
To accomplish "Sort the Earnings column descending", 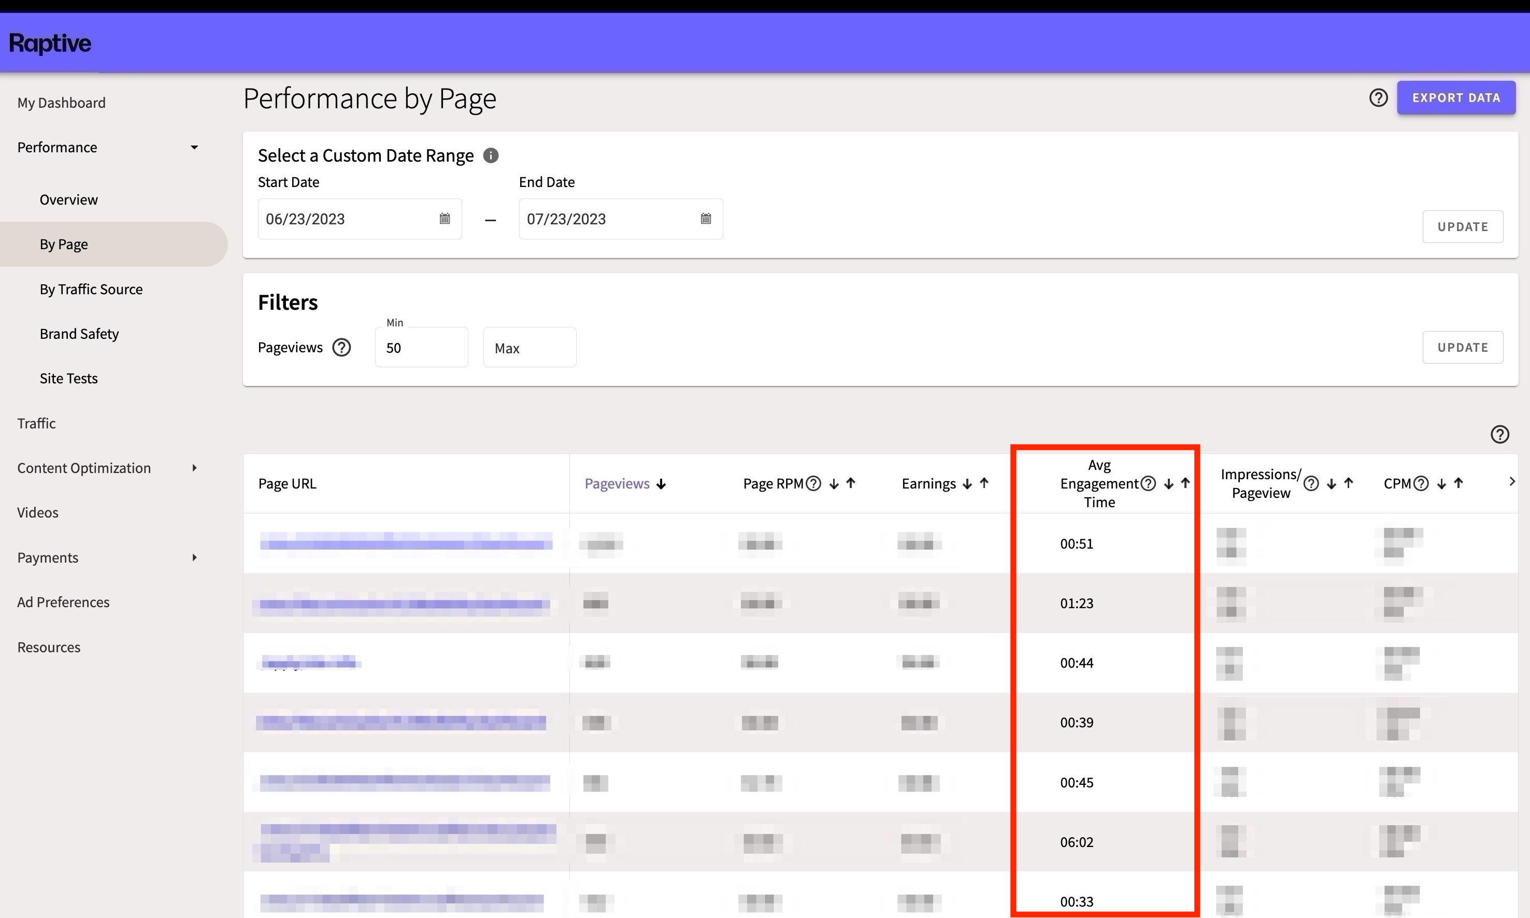I will coord(967,483).
